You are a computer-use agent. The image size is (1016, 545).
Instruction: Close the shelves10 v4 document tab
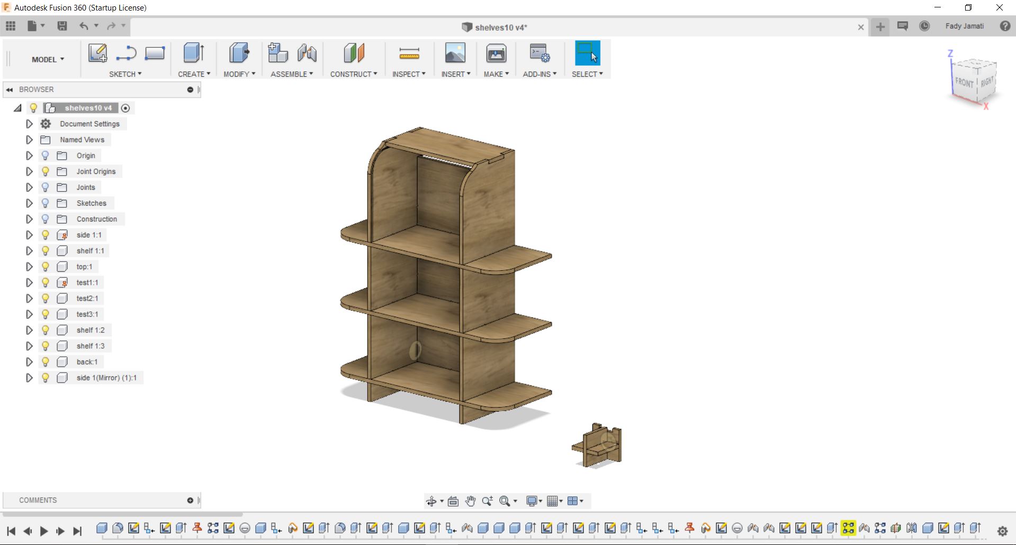click(x=861, y=27)
